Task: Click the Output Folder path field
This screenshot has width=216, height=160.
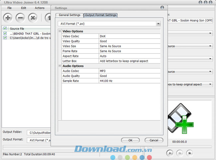Action: pos(39,133)
